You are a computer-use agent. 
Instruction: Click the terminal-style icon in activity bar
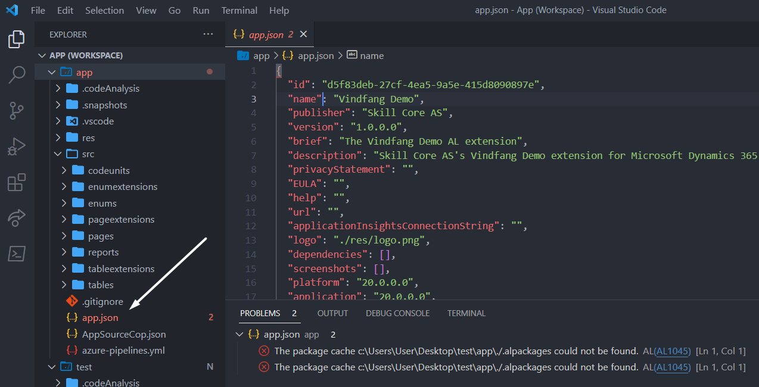[17, 254]
